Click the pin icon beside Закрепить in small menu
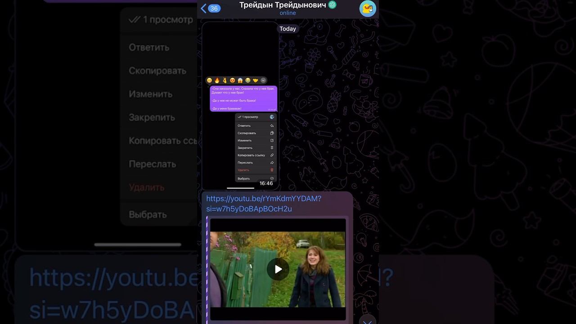Viewport: 576px width, 324px height. pos(272,148)
